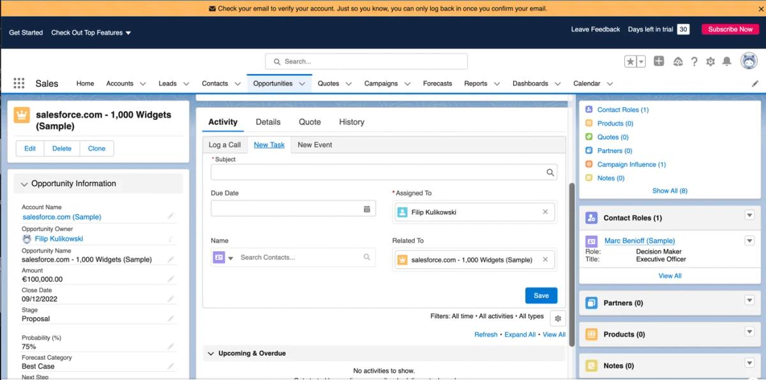
Task: Edit the Amount field pencil icon
Action: pyautogui.click(x=170, y=279)
